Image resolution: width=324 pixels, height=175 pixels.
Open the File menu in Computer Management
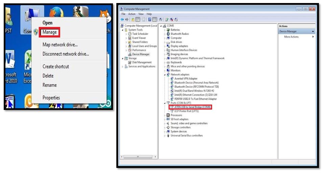click(x=123, y=14)
